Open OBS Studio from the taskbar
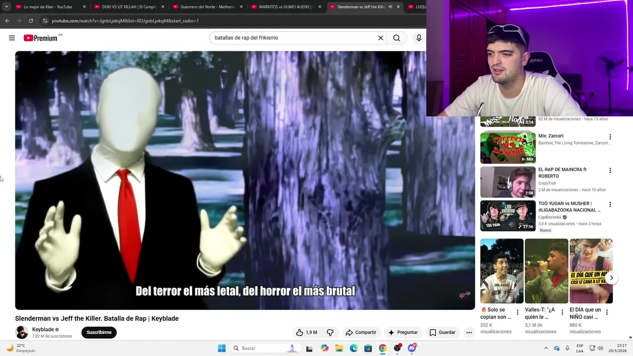The width and height of the screenshot is (633, 356). click(x=397, y=348)
